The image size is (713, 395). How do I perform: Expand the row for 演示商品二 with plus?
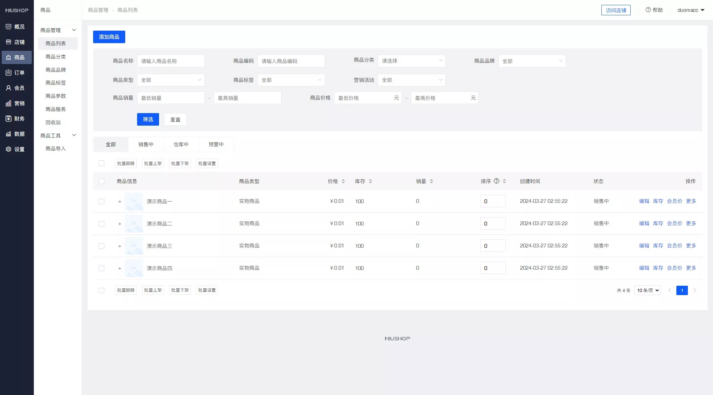[x=120, y=224]
